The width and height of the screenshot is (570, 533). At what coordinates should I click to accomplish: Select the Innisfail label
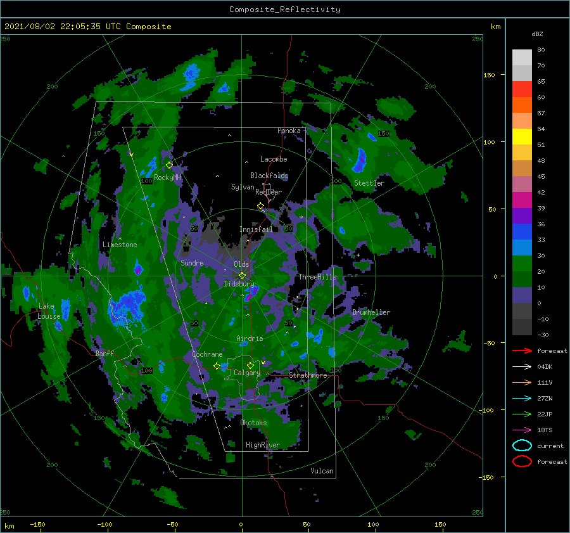(x=256, y=229)
